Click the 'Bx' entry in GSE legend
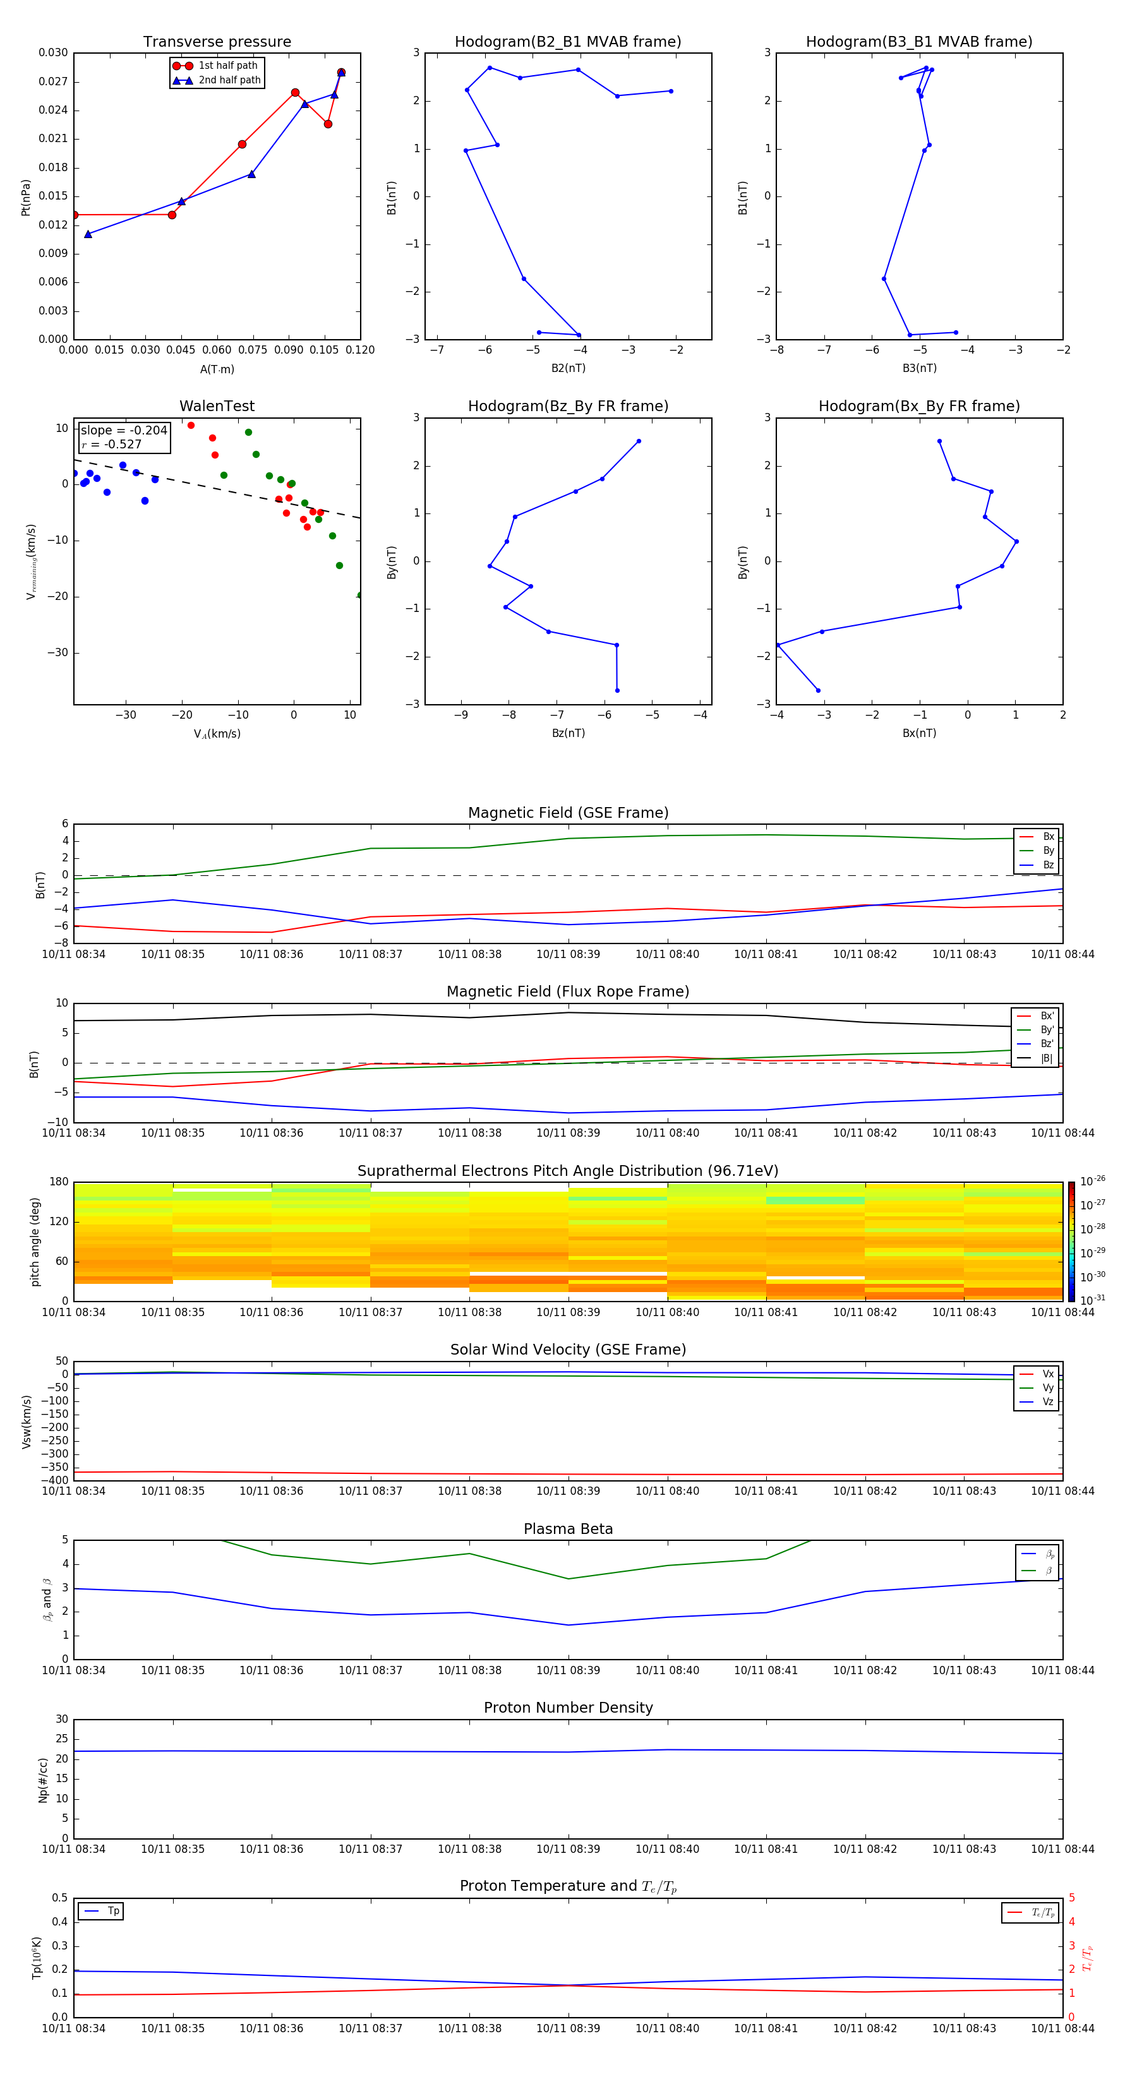Viewport: 1137px width, 2084px height. click(1037, 837)
